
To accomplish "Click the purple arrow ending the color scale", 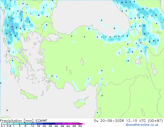I will (x=82, y=124).
